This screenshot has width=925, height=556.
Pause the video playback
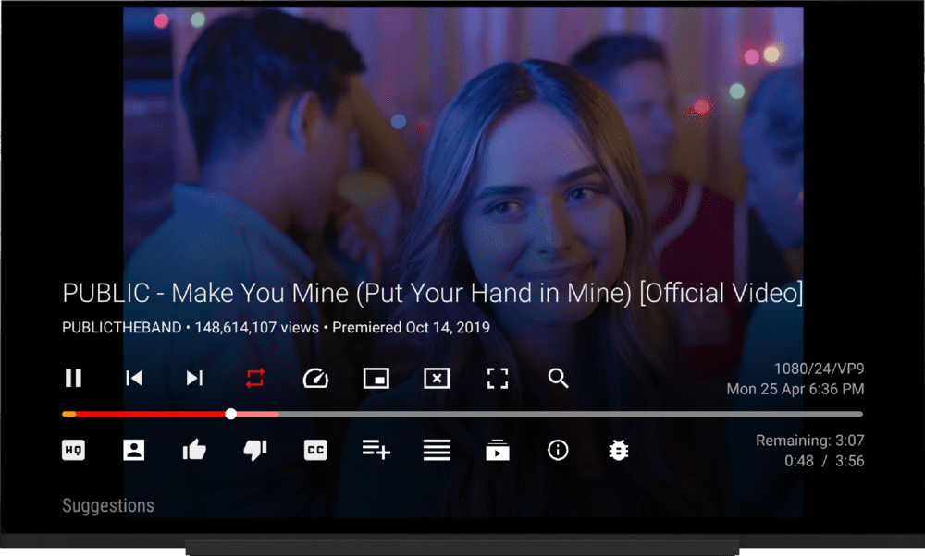point(73,378)
